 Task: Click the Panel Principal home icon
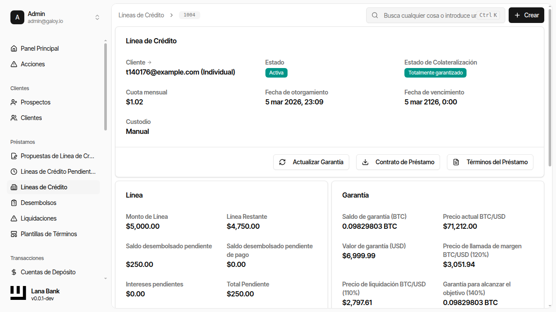point(14,49)
